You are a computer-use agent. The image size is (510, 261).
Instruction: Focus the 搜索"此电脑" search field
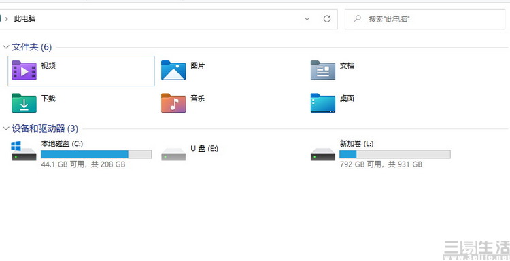[425, 19]
